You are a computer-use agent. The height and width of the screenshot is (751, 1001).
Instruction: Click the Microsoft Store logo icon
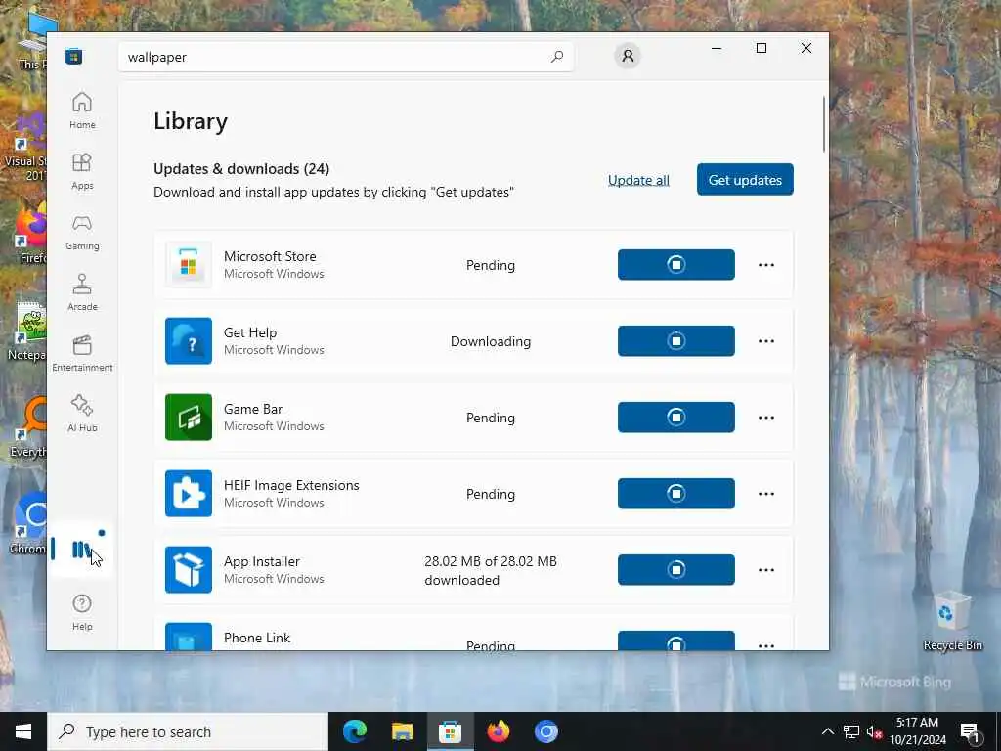point(73,57)
